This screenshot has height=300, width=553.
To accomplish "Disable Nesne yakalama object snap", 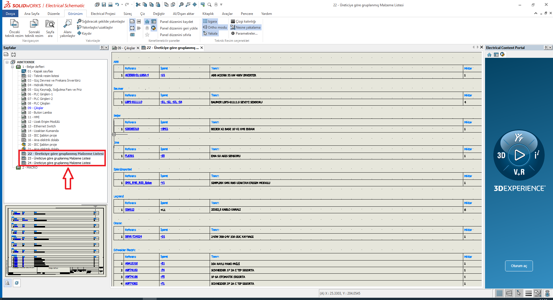I will (246, 27).
